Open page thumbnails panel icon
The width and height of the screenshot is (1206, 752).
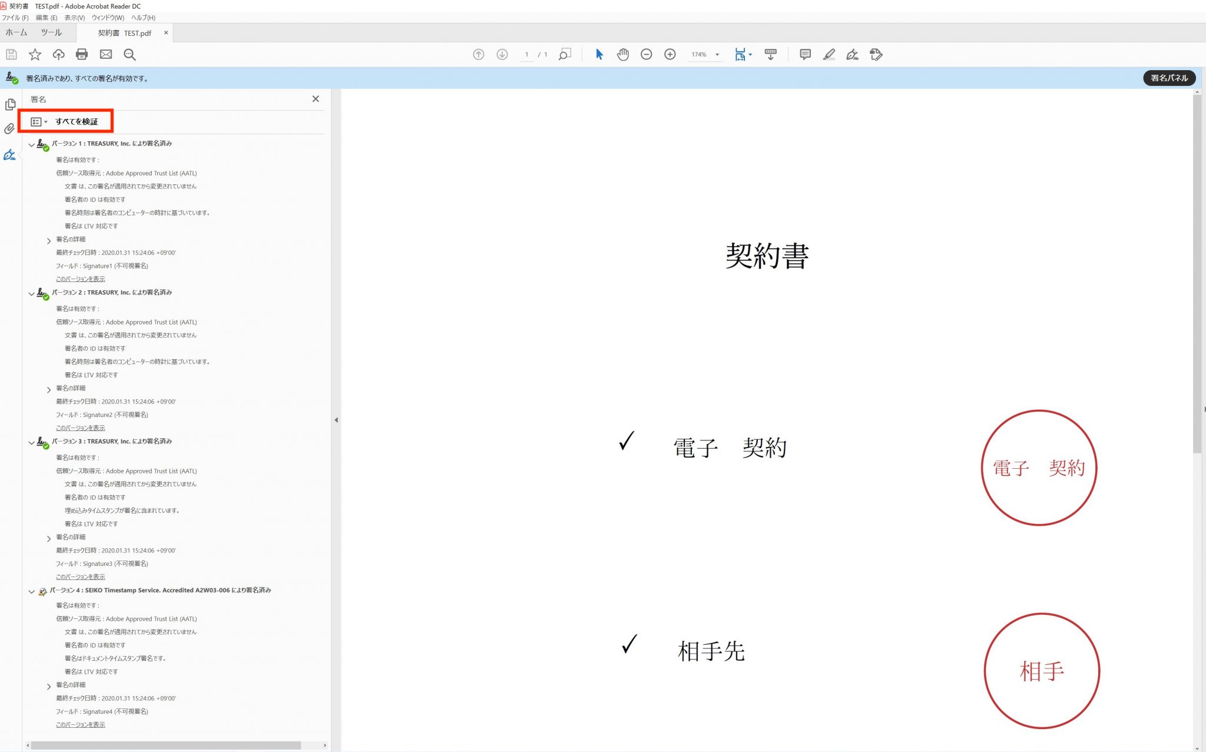(10, 104)
